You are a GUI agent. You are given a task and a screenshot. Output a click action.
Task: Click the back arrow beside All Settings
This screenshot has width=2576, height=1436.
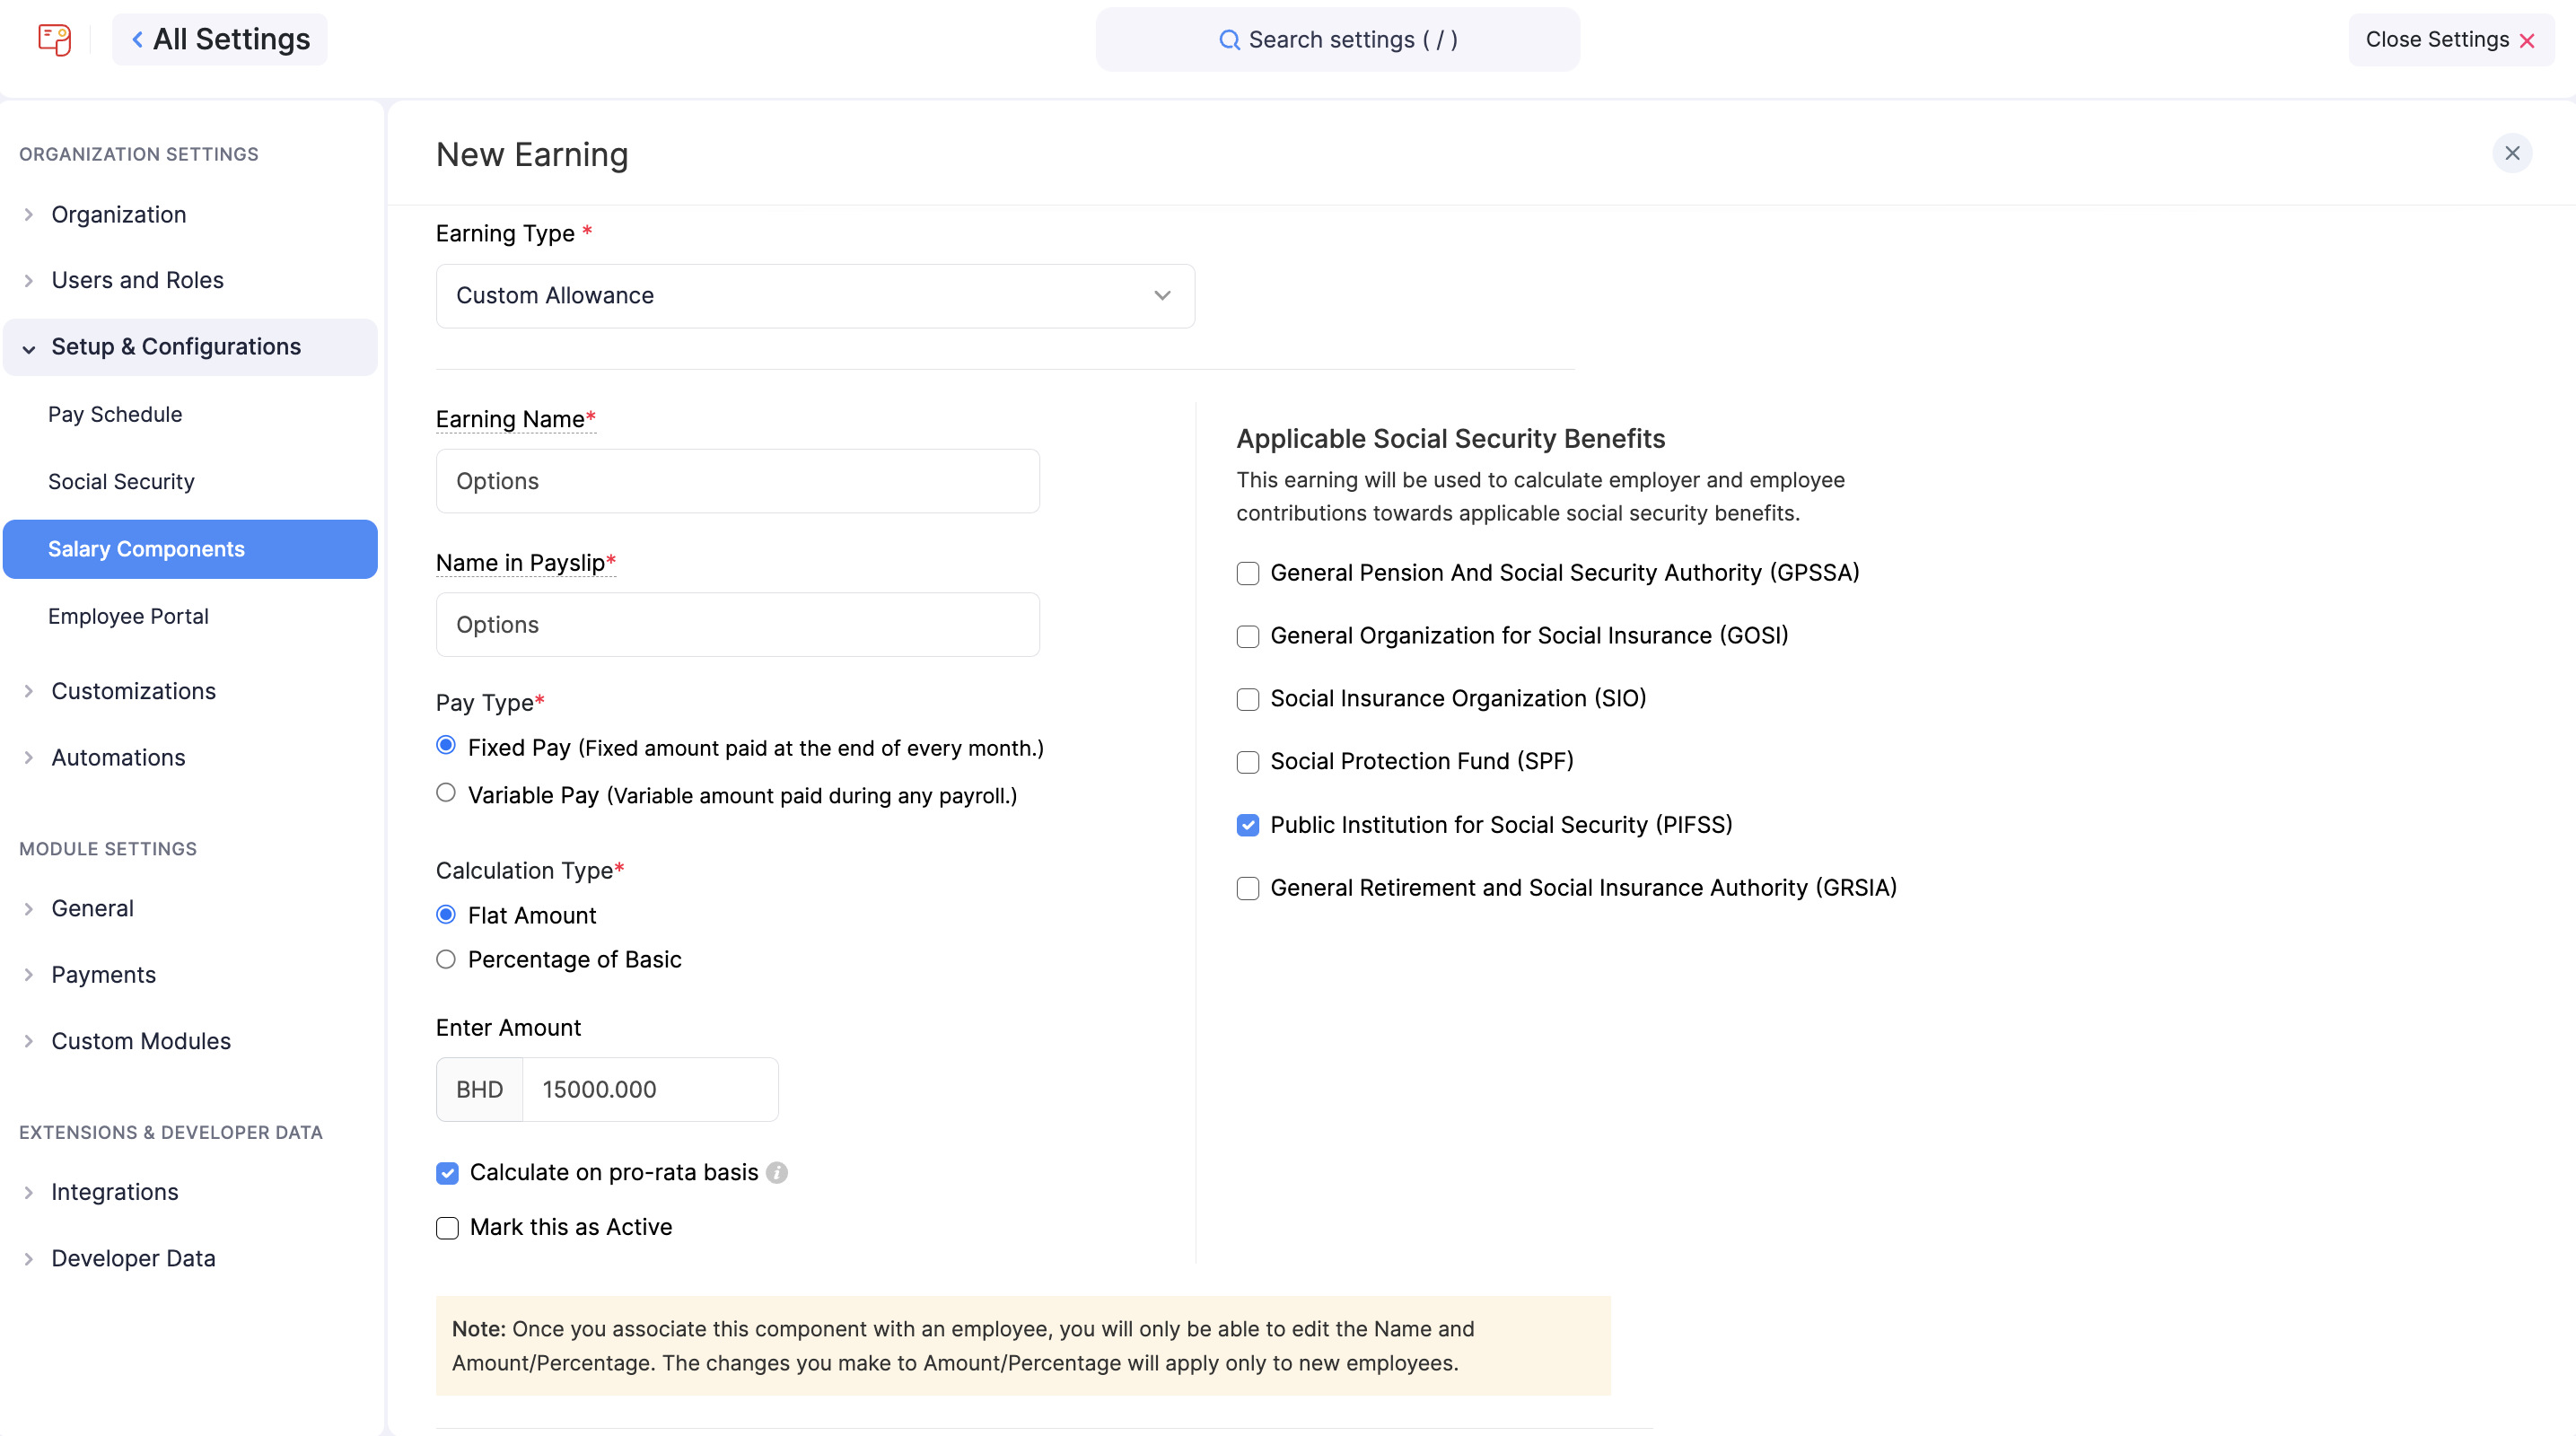tap(137, 40)
